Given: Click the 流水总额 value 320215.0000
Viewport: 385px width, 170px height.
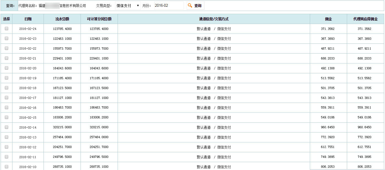Looking at the screenshot, I should pos(62,127).
